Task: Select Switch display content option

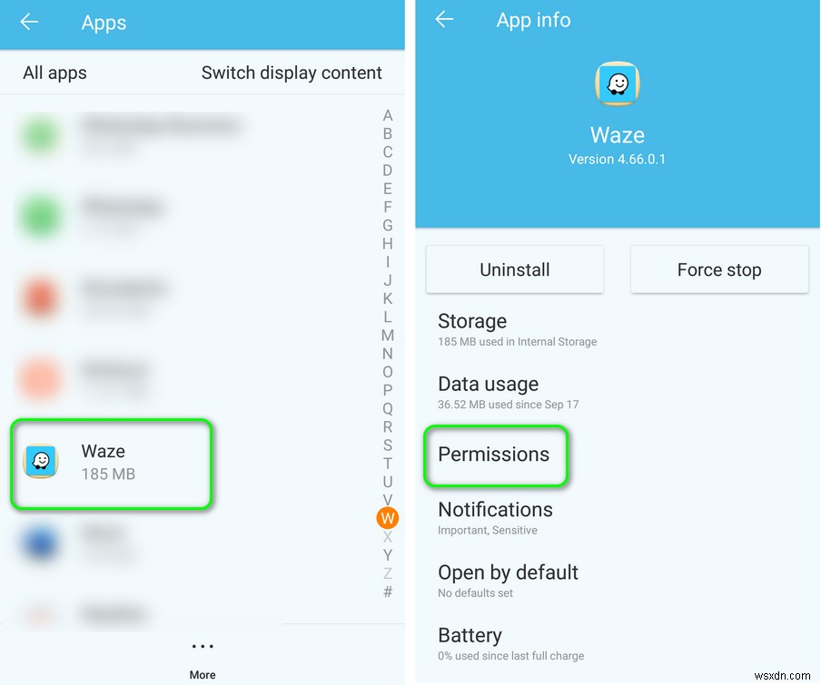Action: [x=292, y=73]
